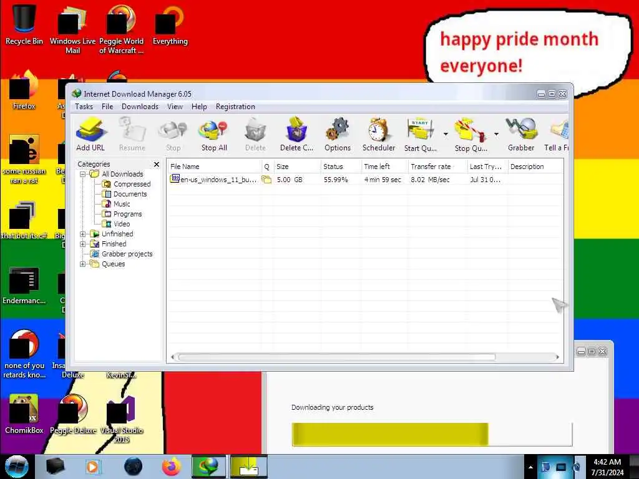Image resolution: width=639 pixels, height=479 pixels.
Task: Click the 8.02 MB/sec transfer rate cell
Action: (x=430, y=180)
